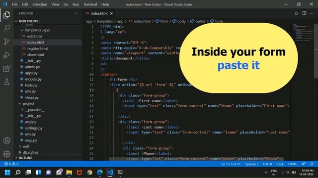Click Ln 13, Col 11 in status bar

pos(231,164)
